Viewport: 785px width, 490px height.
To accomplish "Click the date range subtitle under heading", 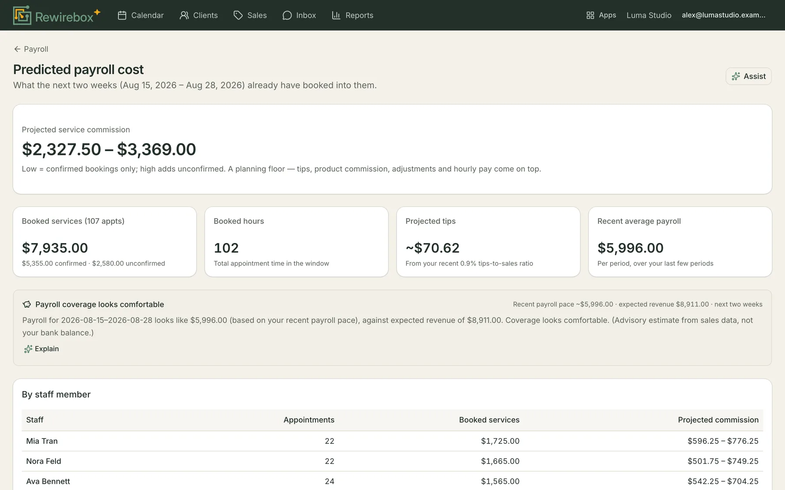I will coord(195,85).
